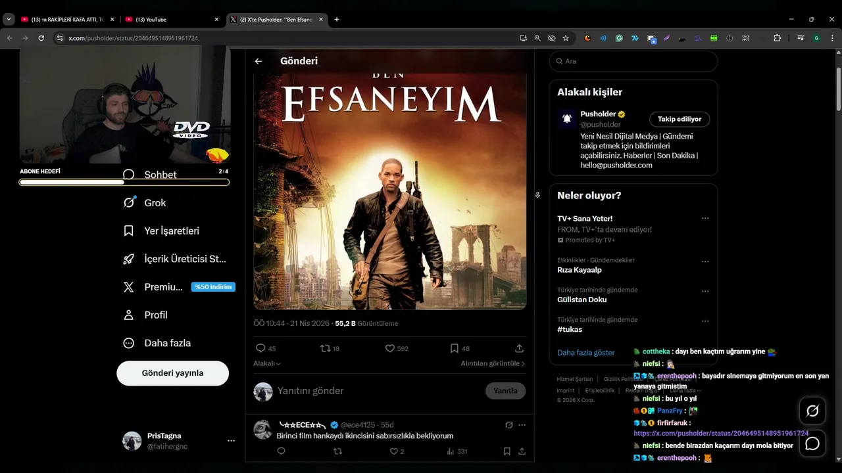Open more options for Gülistan Doku trend
The image size is (842, 473).
[705, 291]
